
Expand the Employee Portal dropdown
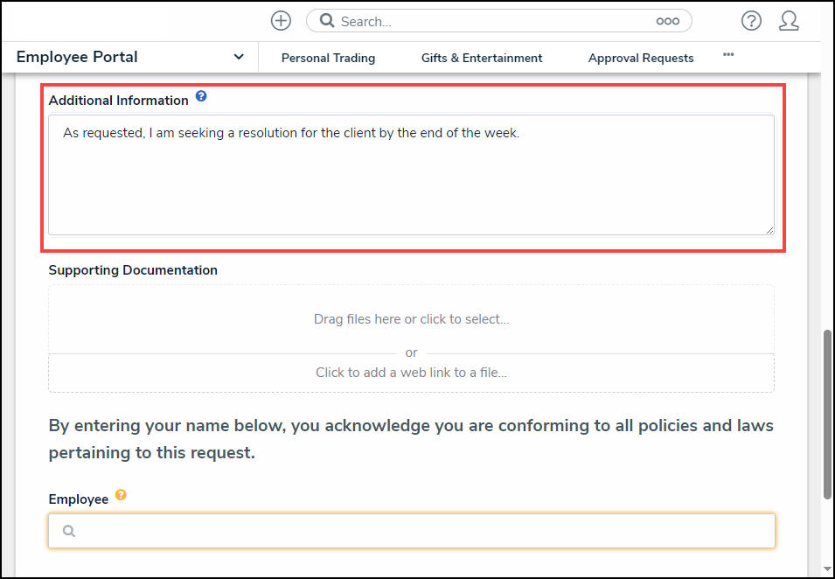(77, 57)
